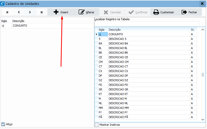Click the Descrição field containing CONJUNTO
Image resolution: width=207 pixels, height=129 pixels.
pyautogui.click(x=52, y=26)
